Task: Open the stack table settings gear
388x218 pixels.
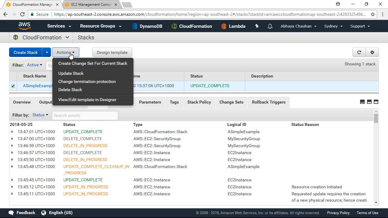Action: pos(372,52)
